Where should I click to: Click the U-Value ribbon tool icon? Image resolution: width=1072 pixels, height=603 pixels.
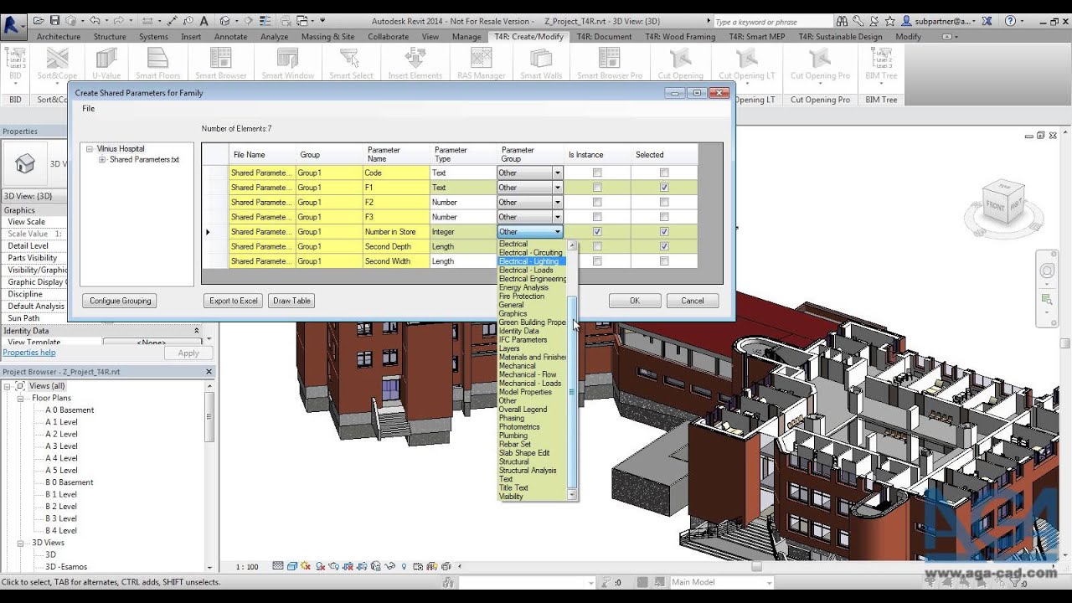106,58
